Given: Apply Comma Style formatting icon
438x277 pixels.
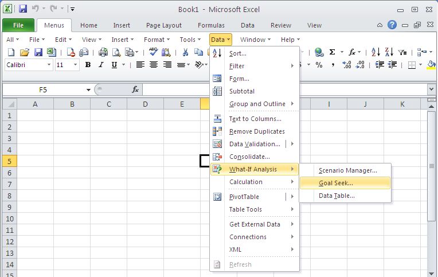Looking at the screenshot, I should click(x=333, y=65).
